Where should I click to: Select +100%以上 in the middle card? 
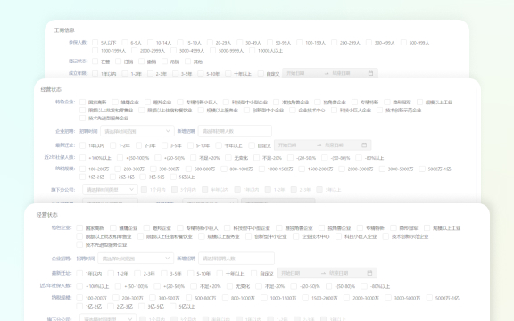[83, 158]
